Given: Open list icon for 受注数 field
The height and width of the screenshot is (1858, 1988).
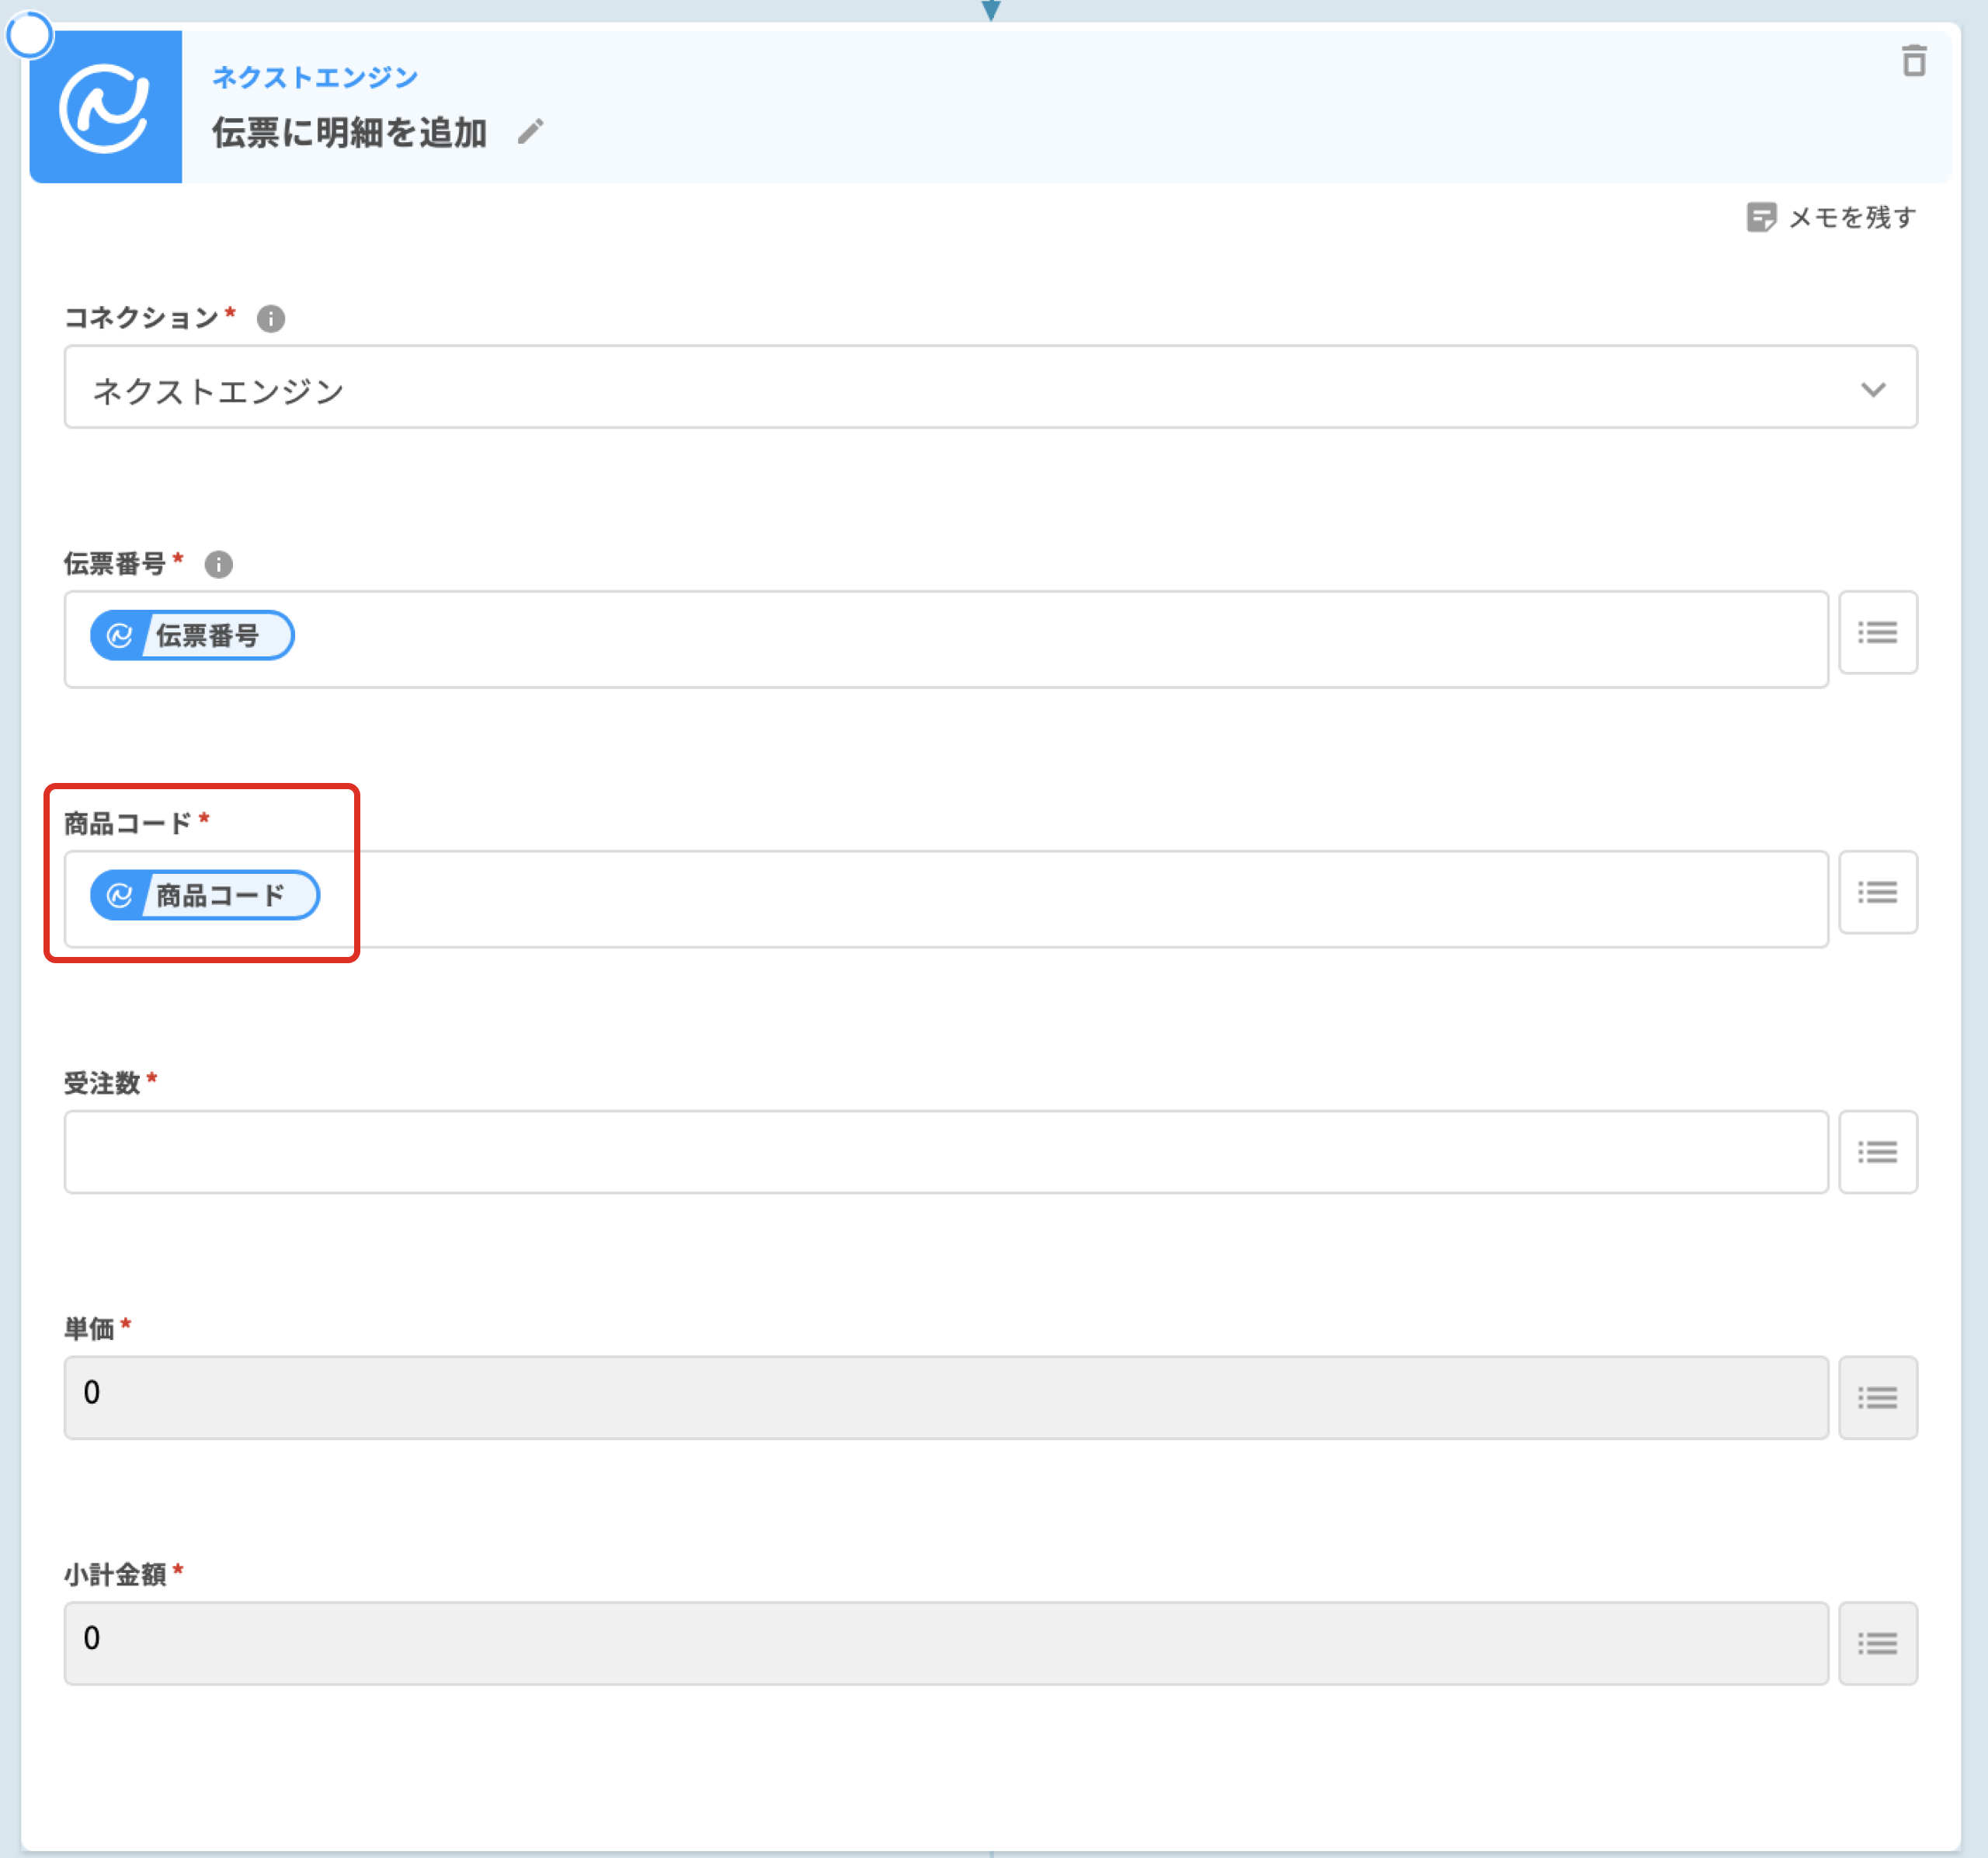Looking at the screenshot, I should pyautogui.click(x=1877, y=1152).
